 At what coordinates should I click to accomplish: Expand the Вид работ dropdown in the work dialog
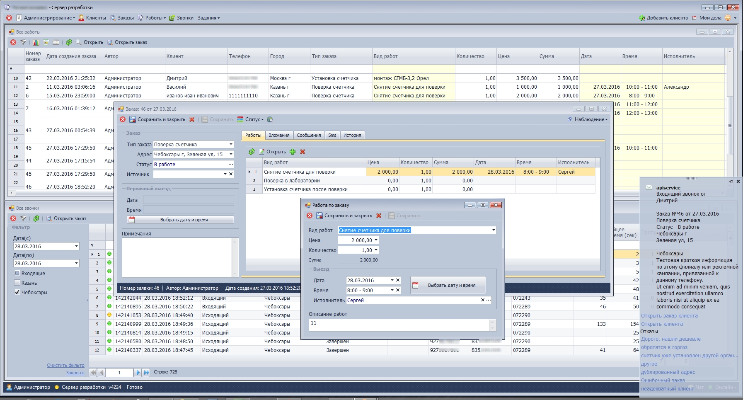[494, 230]
